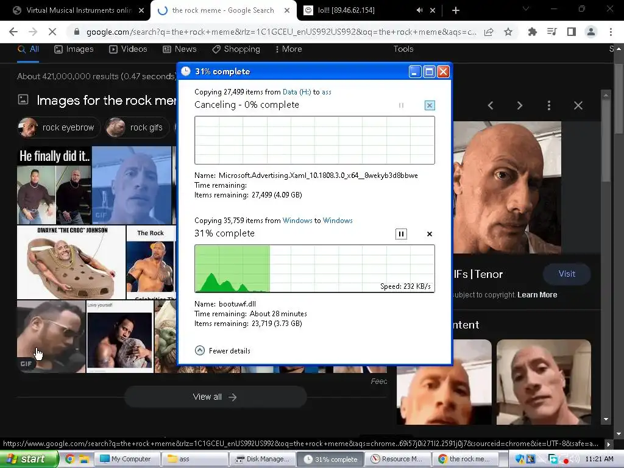Open the Data (H:) source link
This screenshot has width=624, height=468.
coord(297,92)
